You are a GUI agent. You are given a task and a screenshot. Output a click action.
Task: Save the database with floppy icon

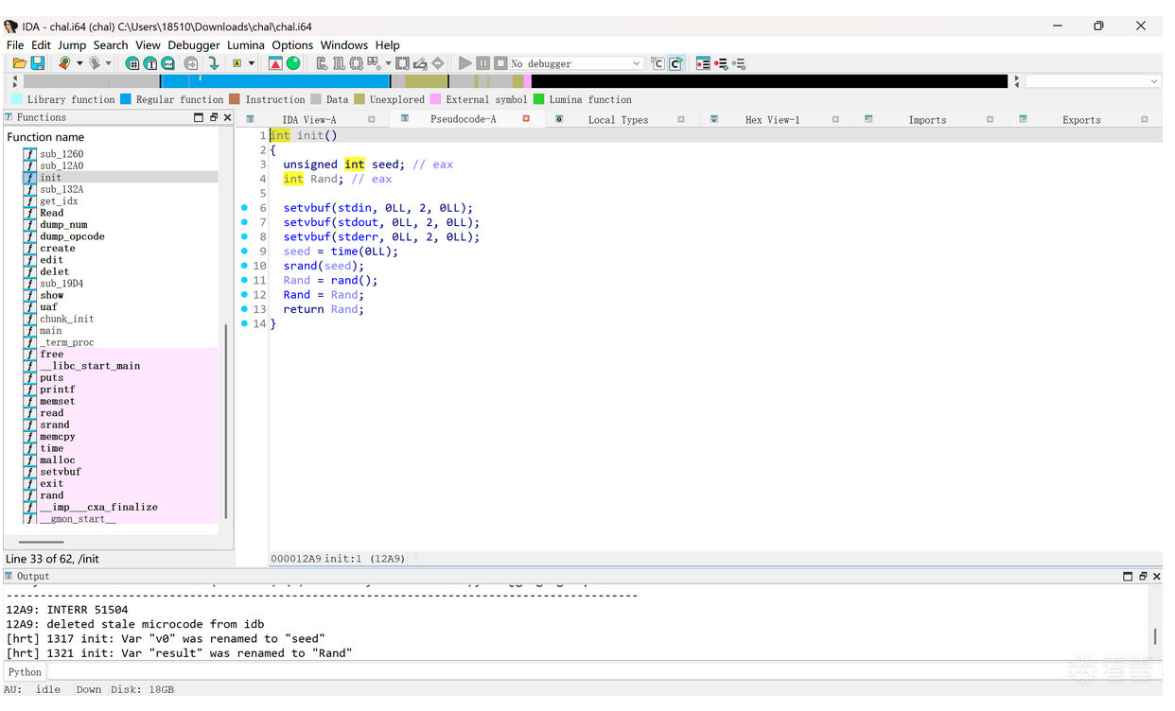pyautogui.click(x=38, y=63)
